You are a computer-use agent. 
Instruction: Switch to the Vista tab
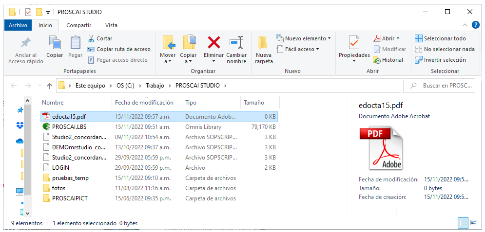(x=111, y=25)
